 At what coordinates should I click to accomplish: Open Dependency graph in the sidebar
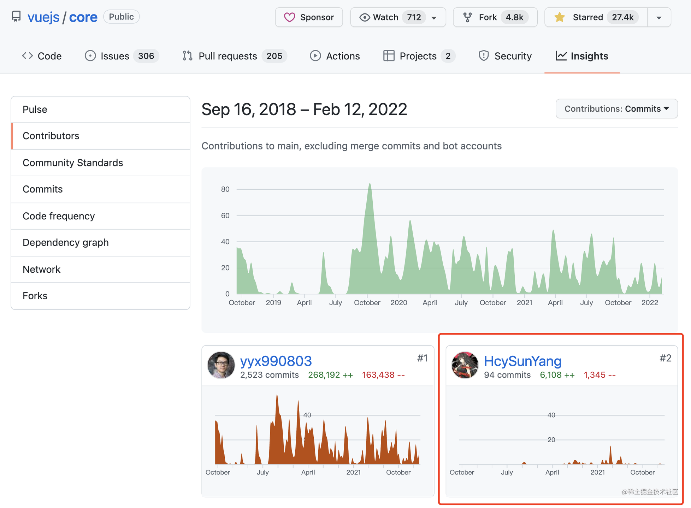pyautogui.click(x=101, y=243)
